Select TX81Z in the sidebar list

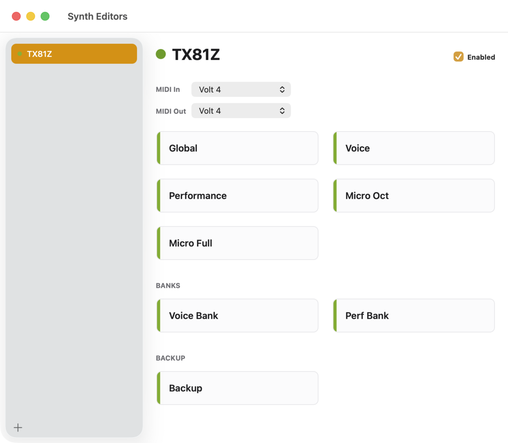[x=74, y=54]
